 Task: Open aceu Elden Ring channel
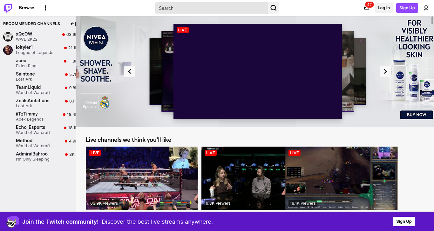38,63
